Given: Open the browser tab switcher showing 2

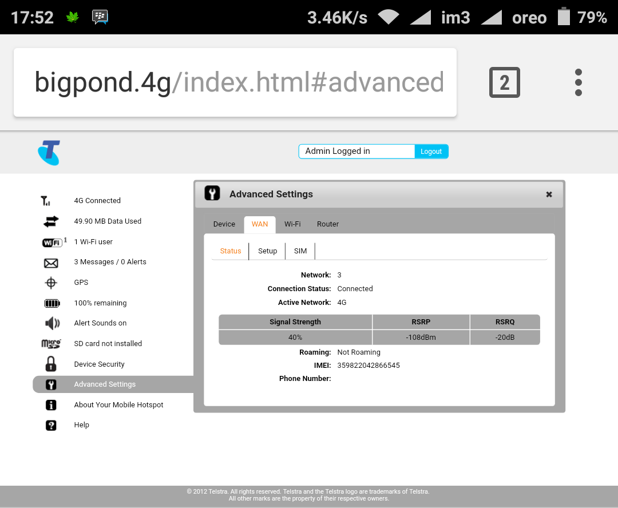Looking at the screenshot, I should tap(505, 82).
